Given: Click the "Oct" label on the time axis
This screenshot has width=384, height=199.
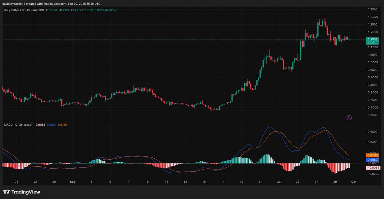Looking at the screenshot, I should [353, 181].
